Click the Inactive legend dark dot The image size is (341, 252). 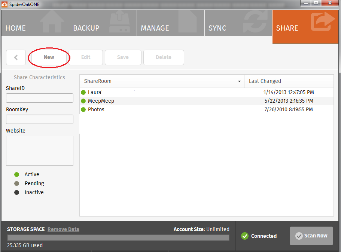point(17,192)
